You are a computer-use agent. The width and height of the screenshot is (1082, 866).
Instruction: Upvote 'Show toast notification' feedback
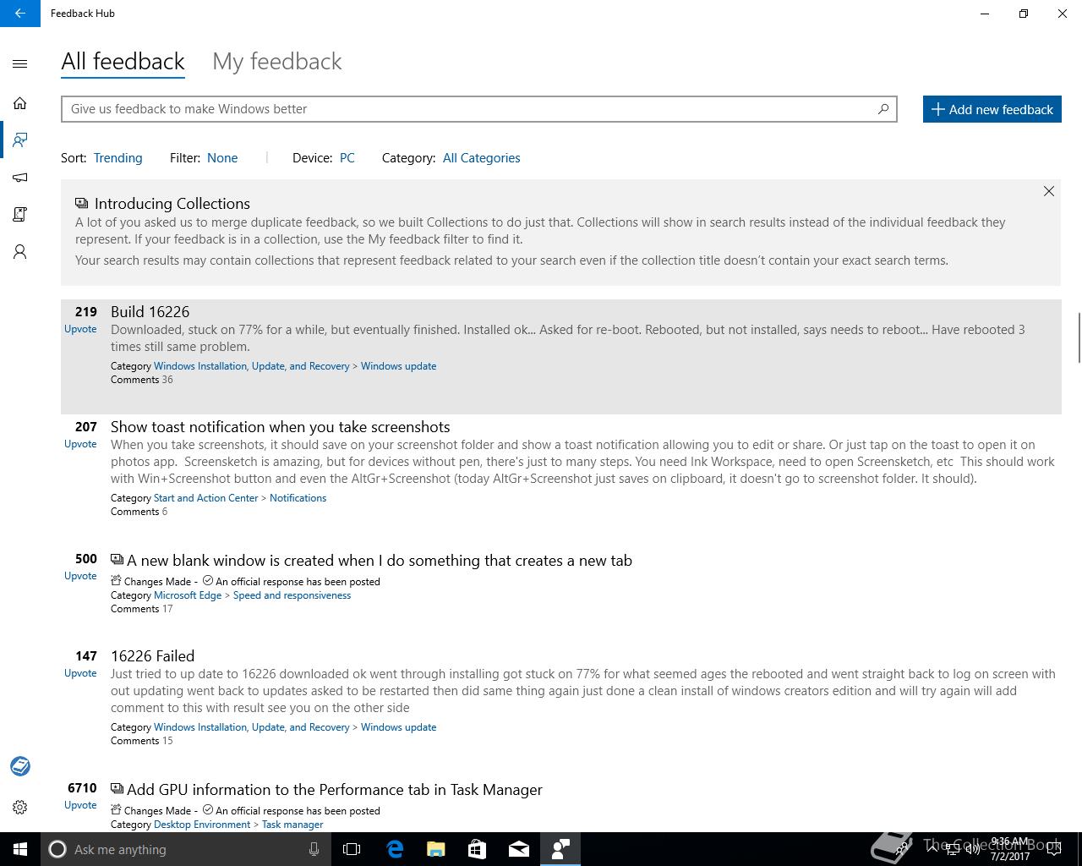pyautogui.click(x=80, y=444)
